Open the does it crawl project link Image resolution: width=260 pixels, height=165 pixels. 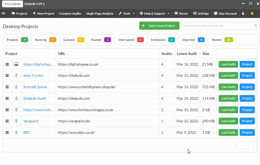pos(33,76)
